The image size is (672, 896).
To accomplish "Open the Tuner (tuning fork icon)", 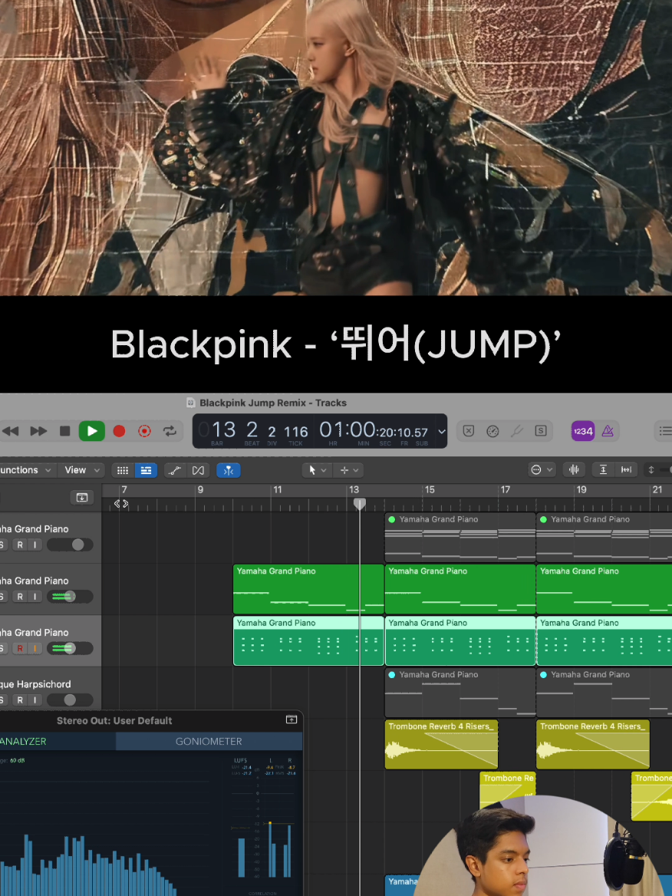I will tap(516, 431).
